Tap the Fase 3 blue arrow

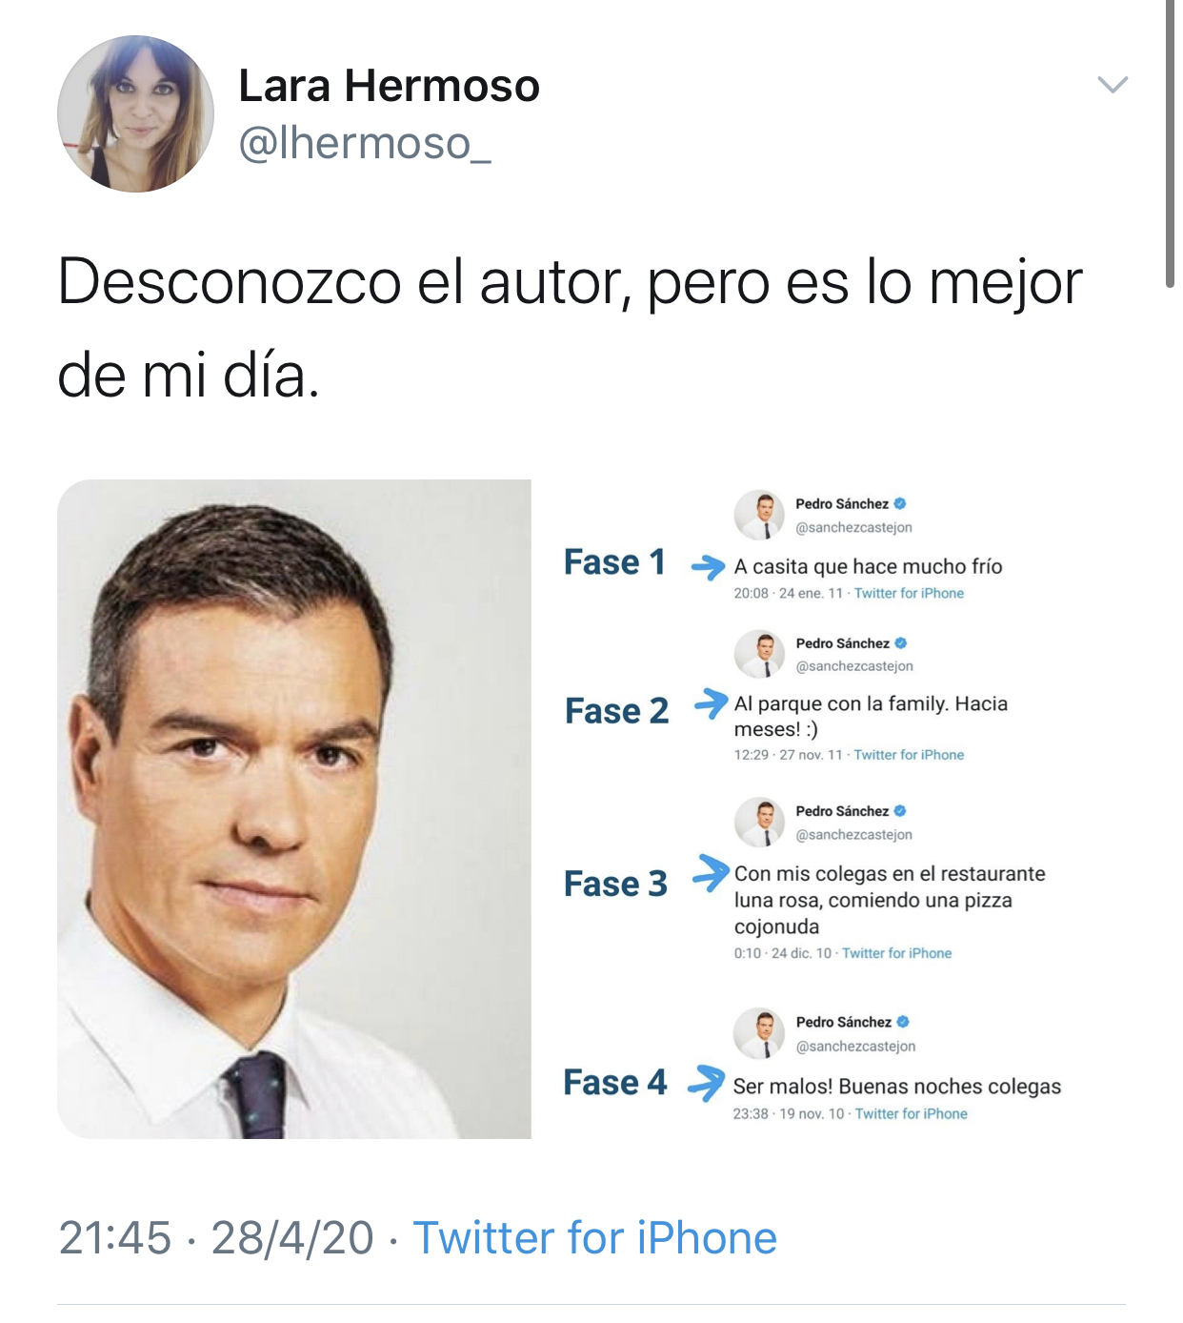click(x=711, y=872)
